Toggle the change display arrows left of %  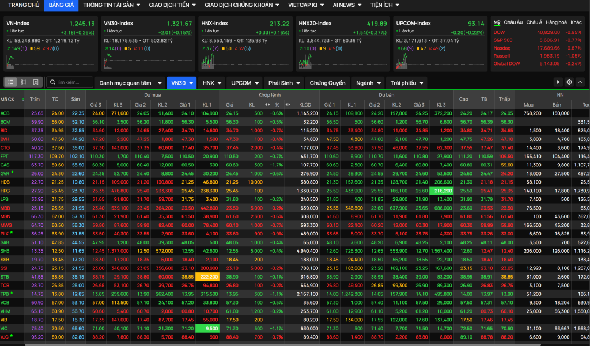267,104
